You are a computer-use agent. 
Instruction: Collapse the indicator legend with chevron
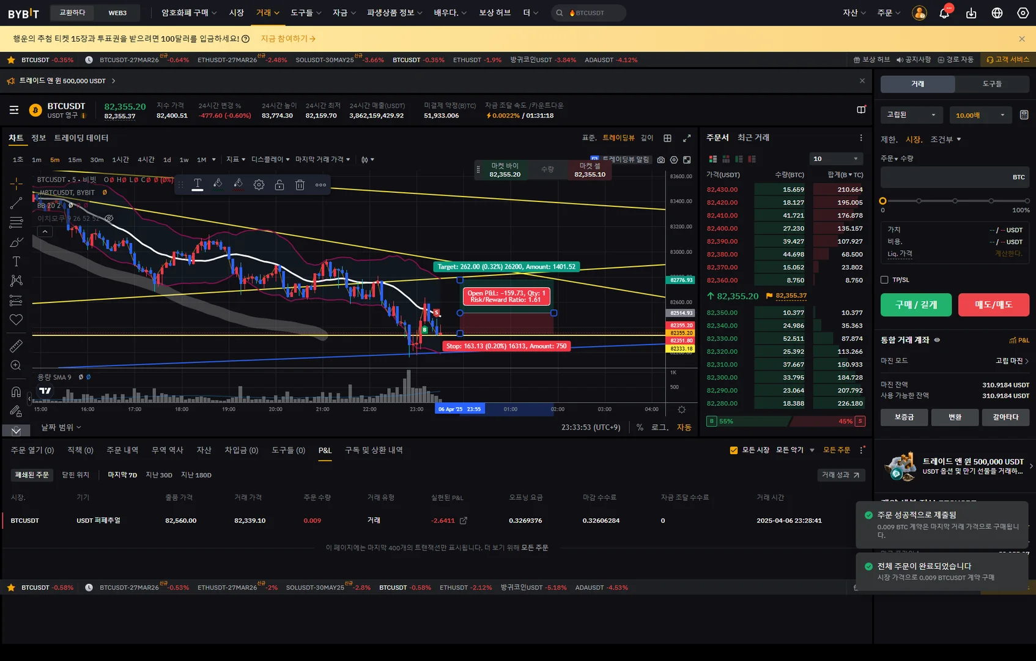45,231
